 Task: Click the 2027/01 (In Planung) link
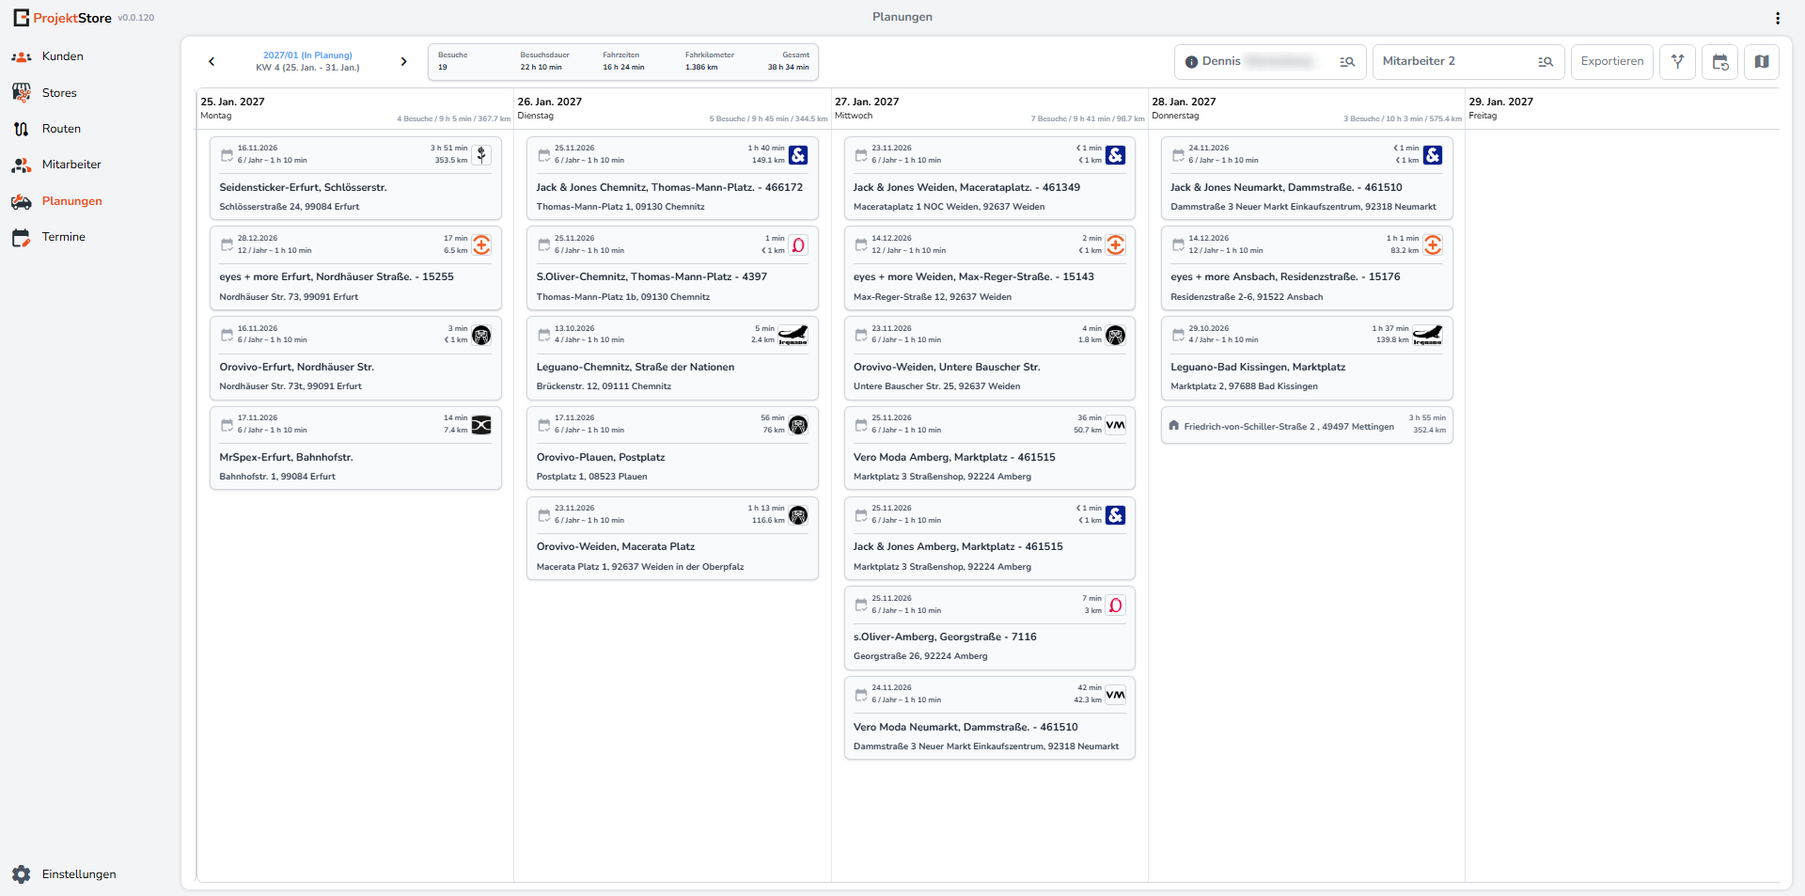pyautogui.click(x=307, y=55)
